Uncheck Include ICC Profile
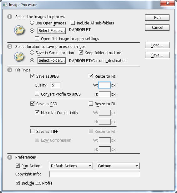 (18, 183)
